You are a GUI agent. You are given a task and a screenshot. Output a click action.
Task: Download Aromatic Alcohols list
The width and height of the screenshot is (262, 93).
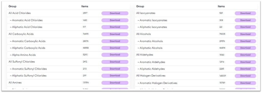[x=245, y=41]
